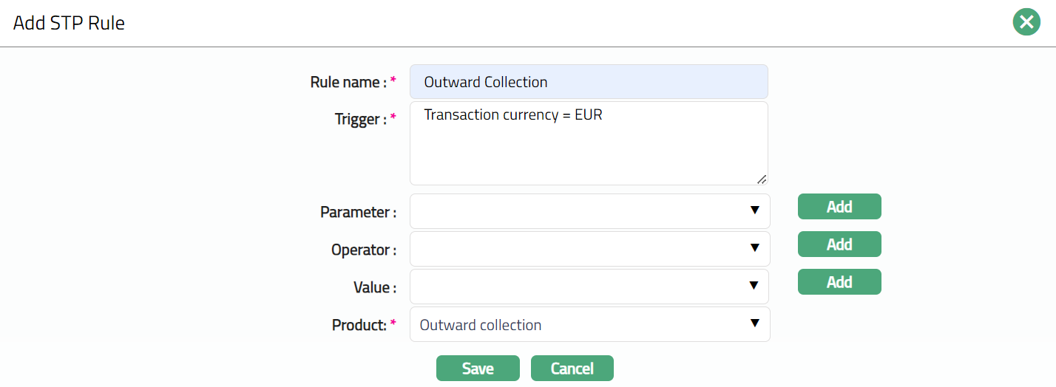
Task: Cancel adding the STP rule
Action: click(572, 369)
